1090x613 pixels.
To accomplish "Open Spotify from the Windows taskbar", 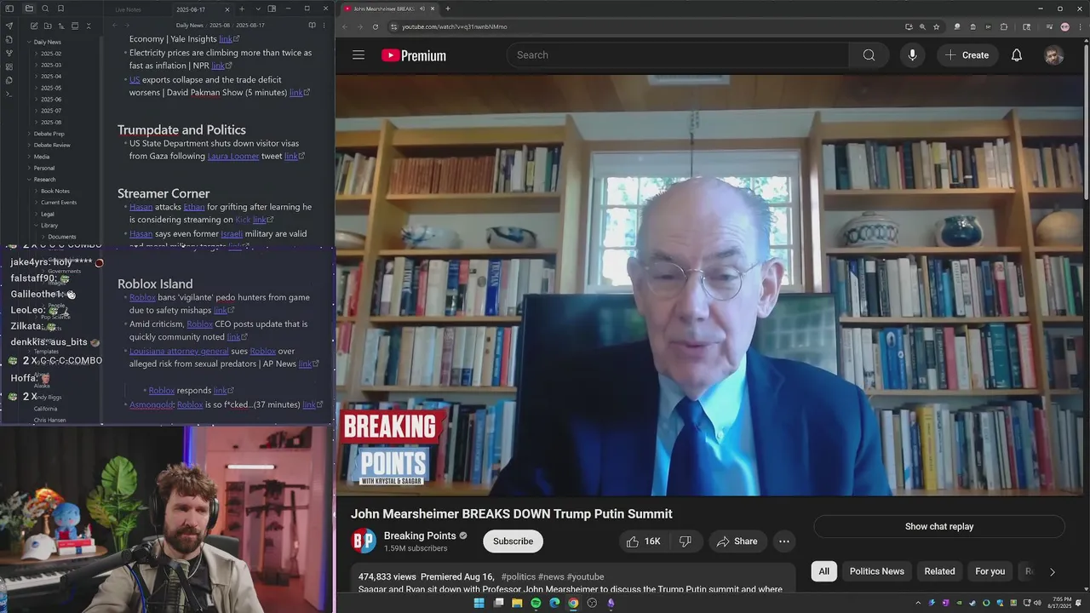I will 536,603.
